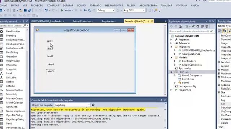Click the Categorized view icon in Properties
Image resolution: width=231 pixels, height=129 pixels.
[x=220, y=31]
